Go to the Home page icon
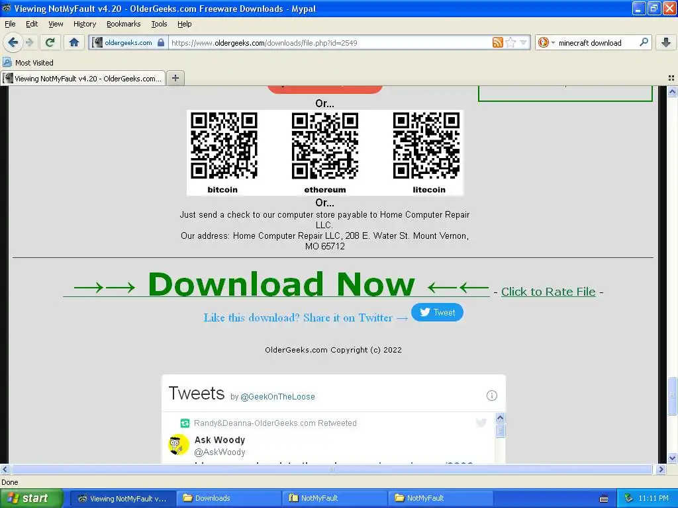The height and width of the screenshot is (508, 678). [74, 42]
